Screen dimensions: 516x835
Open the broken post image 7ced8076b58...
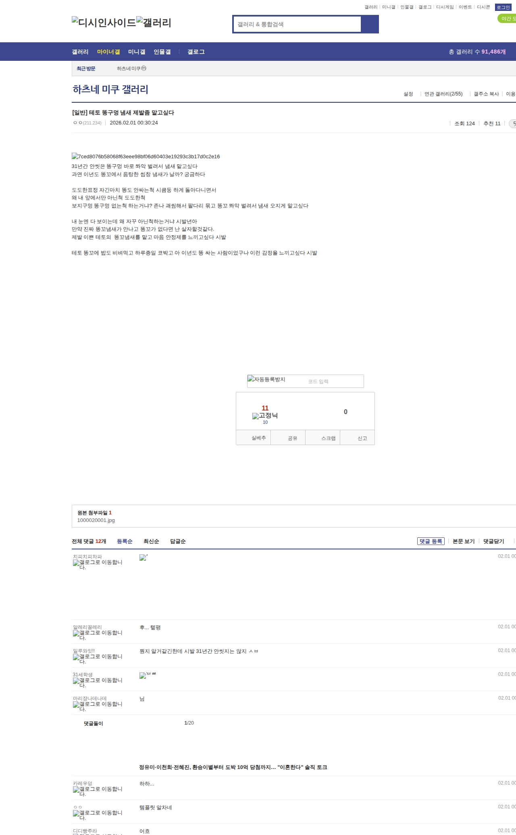pos(146,156)
